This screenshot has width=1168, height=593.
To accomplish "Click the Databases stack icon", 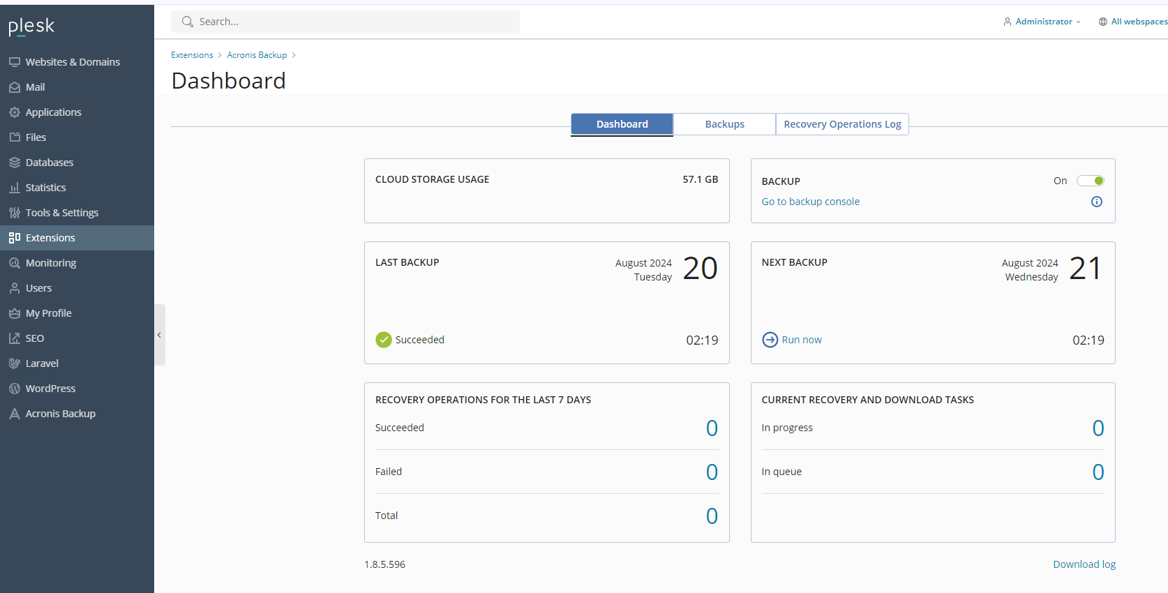I will tap(15, 163).
